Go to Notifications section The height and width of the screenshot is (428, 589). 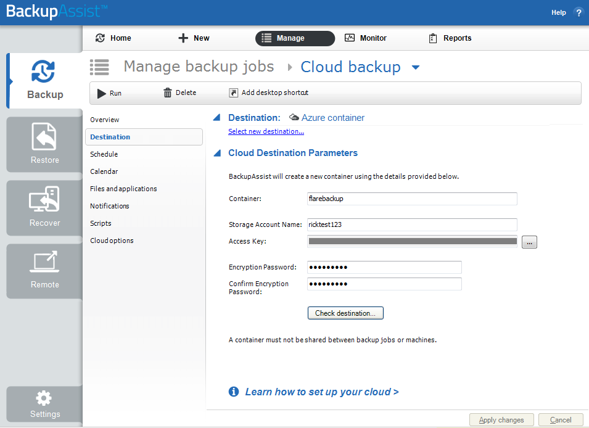pos(110,207)
